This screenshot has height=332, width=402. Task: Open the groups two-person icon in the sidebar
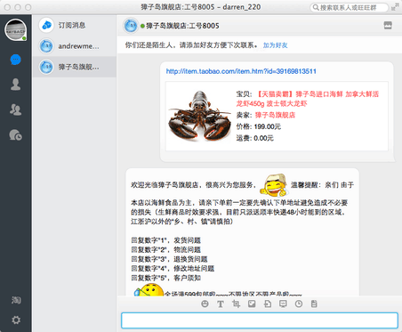[15, 109]
